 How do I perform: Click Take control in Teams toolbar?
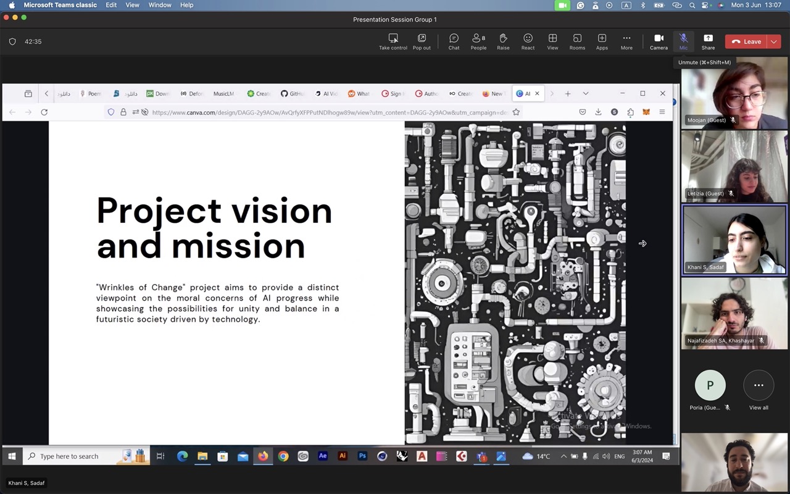[x=393, y=41]
